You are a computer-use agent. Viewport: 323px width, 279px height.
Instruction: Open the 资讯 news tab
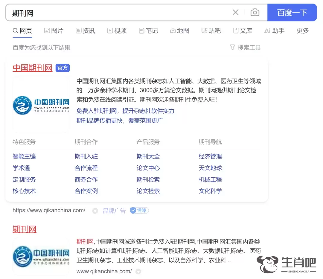(85, 31)
